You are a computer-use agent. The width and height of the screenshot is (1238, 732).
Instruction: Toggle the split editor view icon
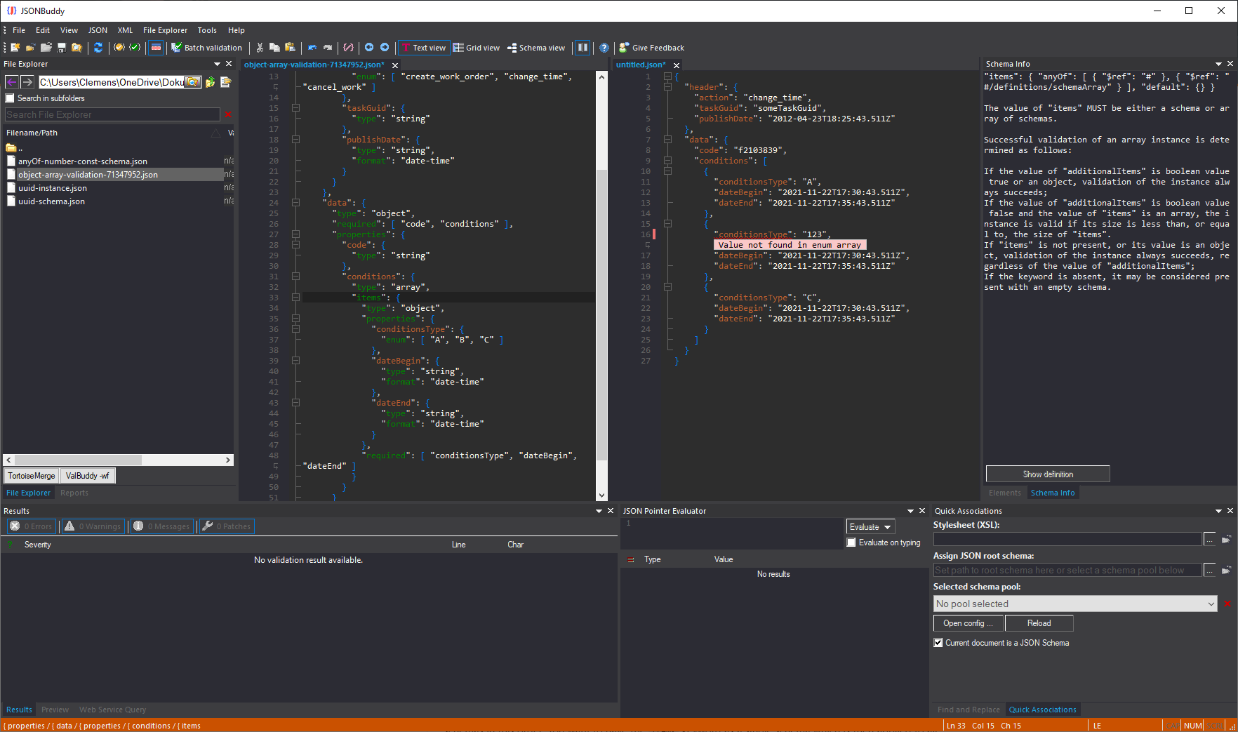click(x=583, y=48)
